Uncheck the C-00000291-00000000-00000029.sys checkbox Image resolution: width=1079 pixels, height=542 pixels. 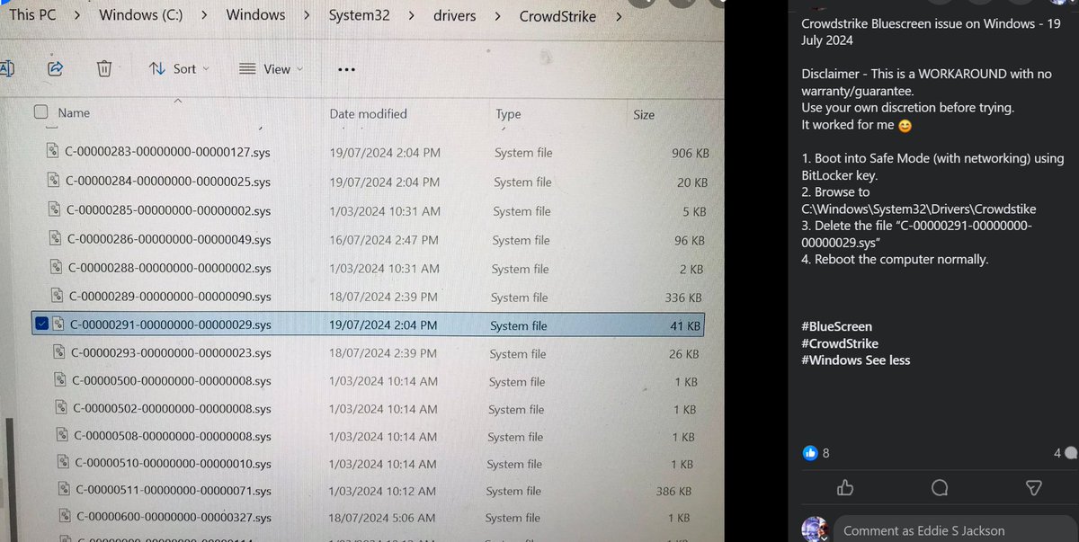point(40,324)
